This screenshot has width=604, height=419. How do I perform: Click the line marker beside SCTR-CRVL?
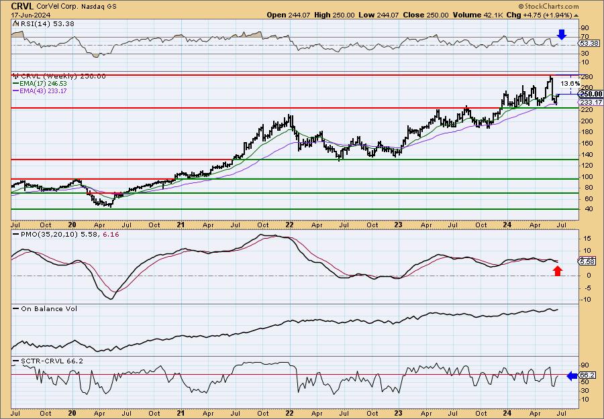pyautogui.click(x=16, y=361)
